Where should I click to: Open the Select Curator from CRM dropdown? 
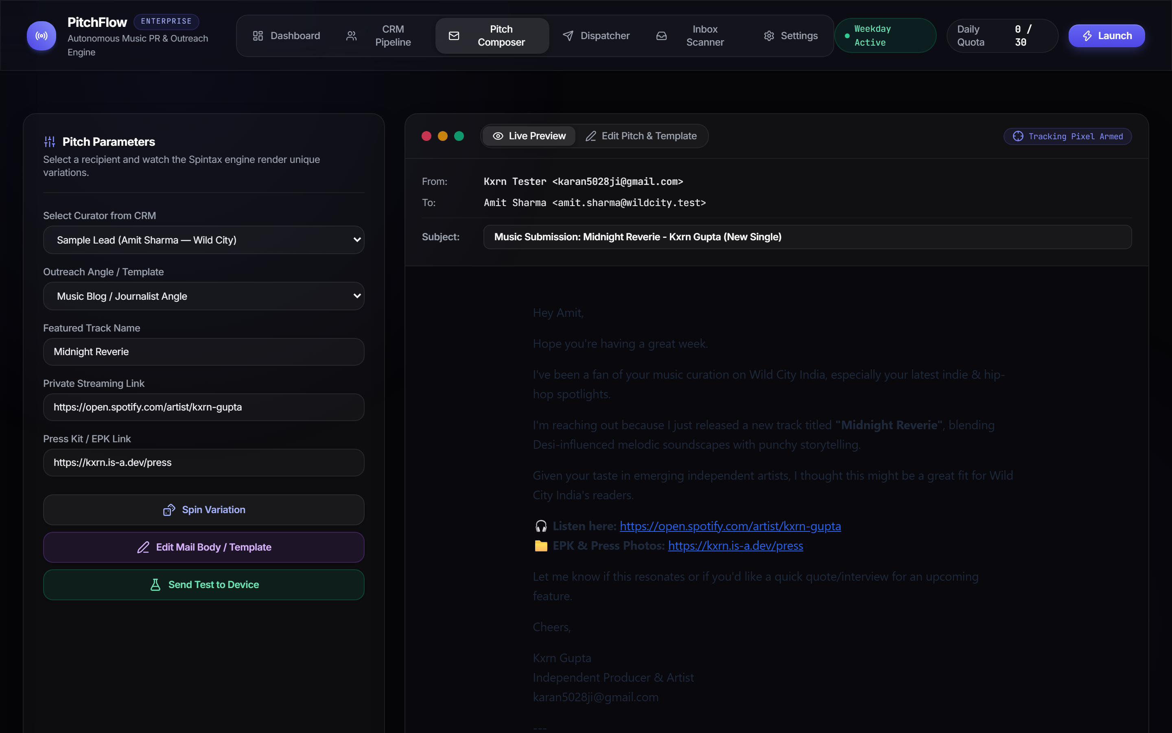tap(203, 240)
